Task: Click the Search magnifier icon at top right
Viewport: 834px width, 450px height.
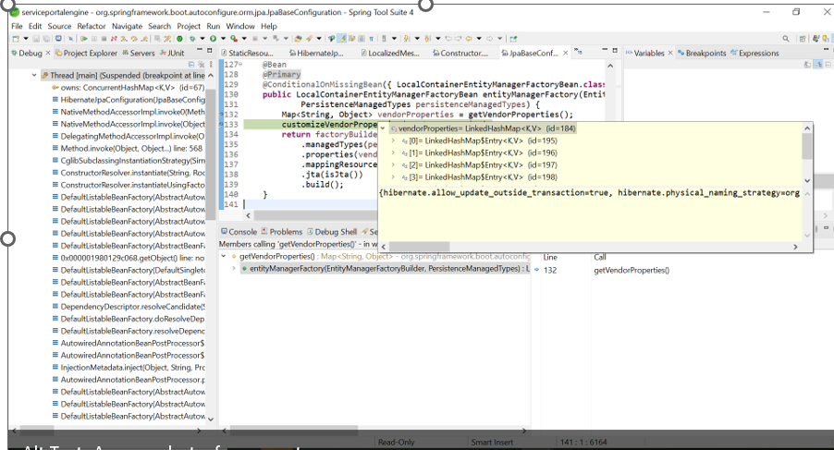Action: [x=786, y=39]
